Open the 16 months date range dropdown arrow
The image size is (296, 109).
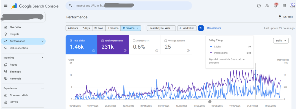tap(137, 28)
